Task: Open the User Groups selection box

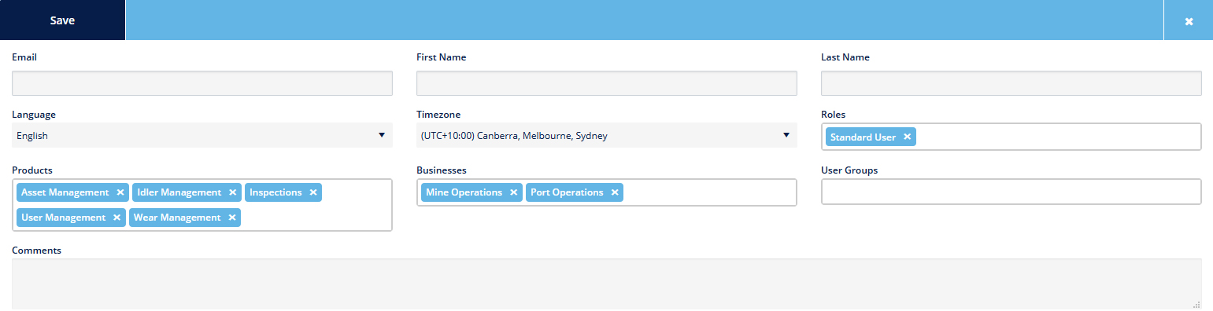Action: pyautogui.click(x=1011, y=192)
